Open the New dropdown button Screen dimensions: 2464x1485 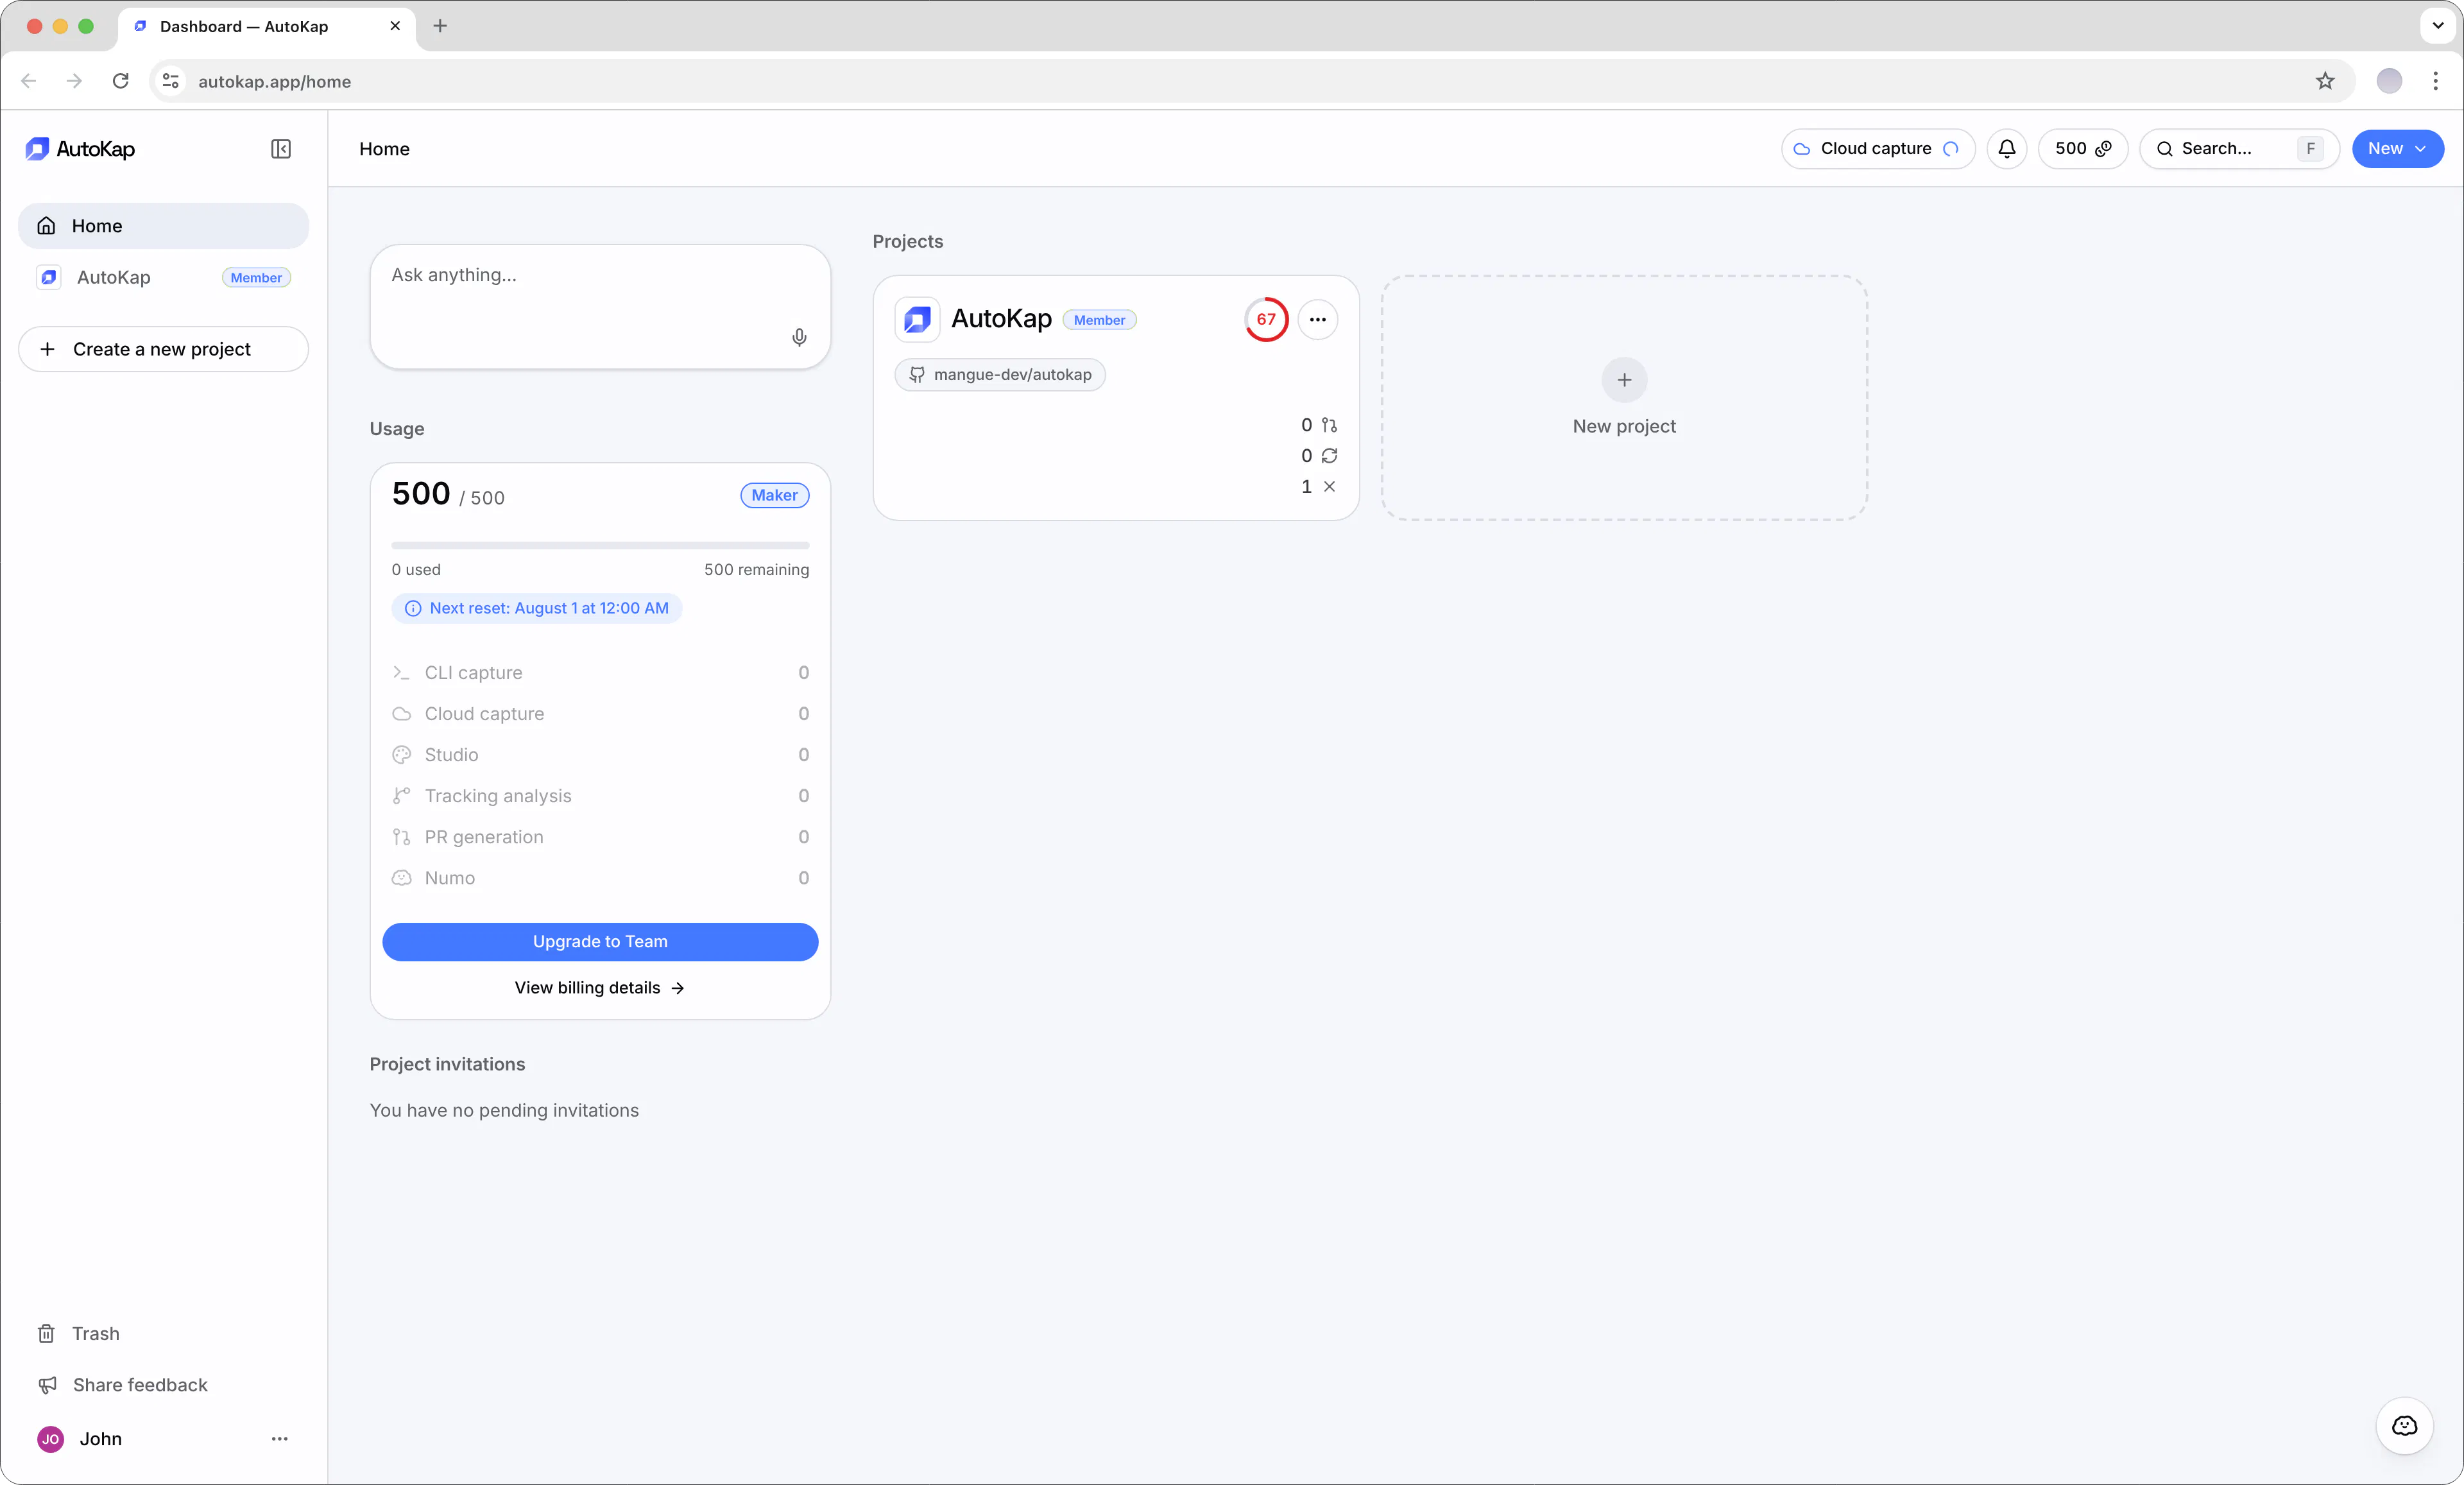[2397, 149]
